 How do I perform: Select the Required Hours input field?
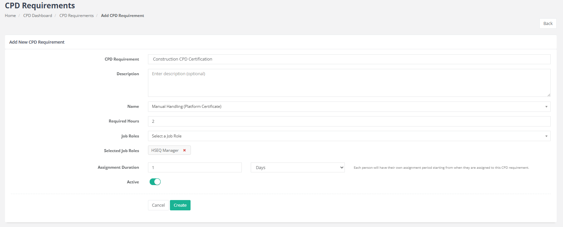point(349,121)
